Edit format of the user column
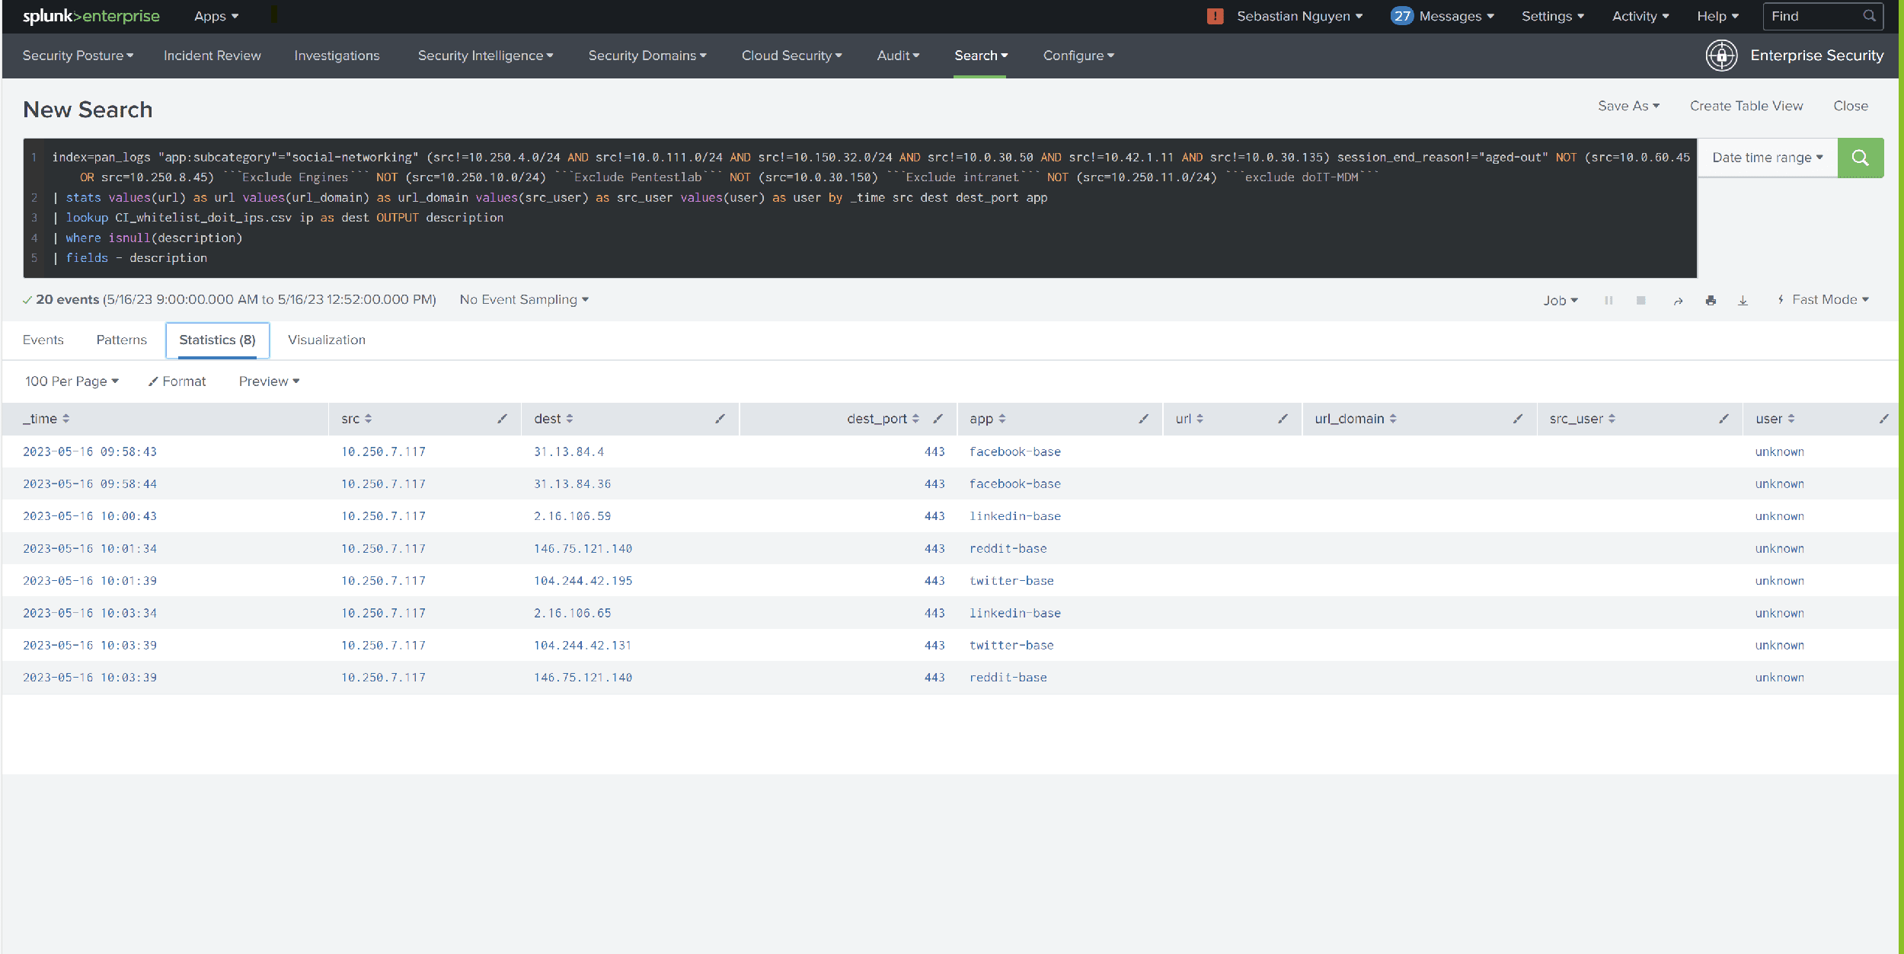1904x954 pixels. coord(1883,419)
